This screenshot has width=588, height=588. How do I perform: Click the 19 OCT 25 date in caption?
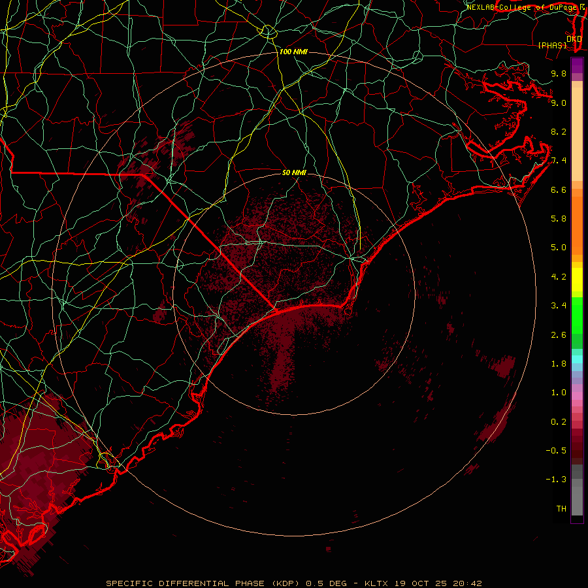[422, 583]
